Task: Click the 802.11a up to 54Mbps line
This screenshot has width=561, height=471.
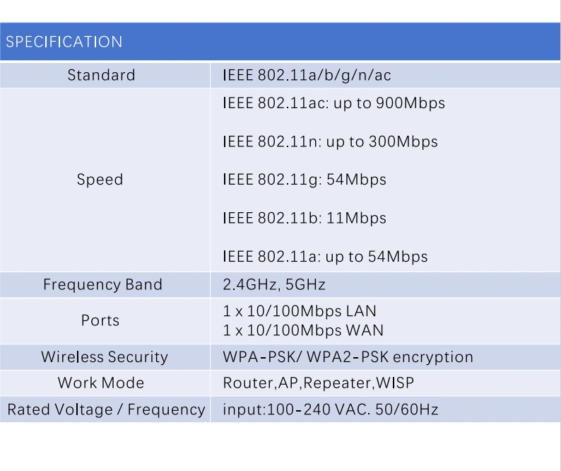Action: (325, 256)
